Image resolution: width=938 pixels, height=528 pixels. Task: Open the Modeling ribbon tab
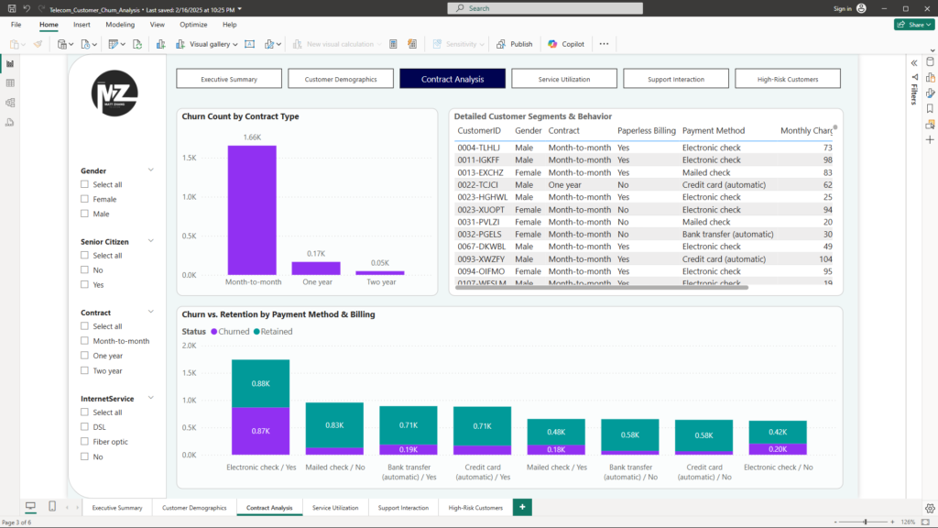pos(119,25)
